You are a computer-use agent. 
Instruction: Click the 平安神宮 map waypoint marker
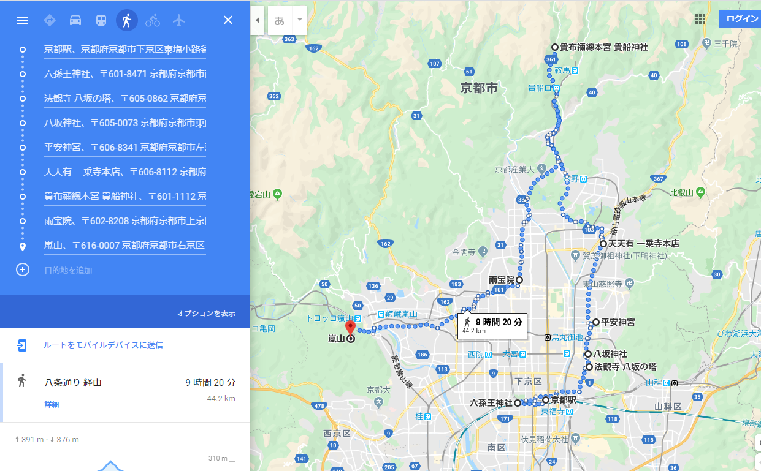[595, 322]
